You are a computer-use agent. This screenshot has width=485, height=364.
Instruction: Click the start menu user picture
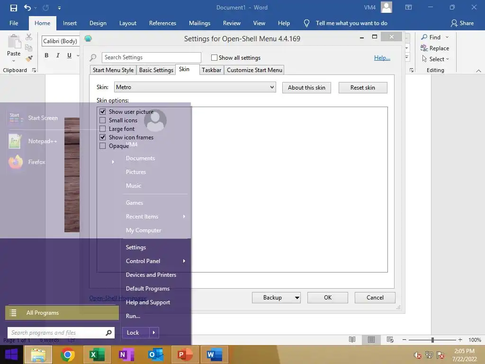coord(155,120)
